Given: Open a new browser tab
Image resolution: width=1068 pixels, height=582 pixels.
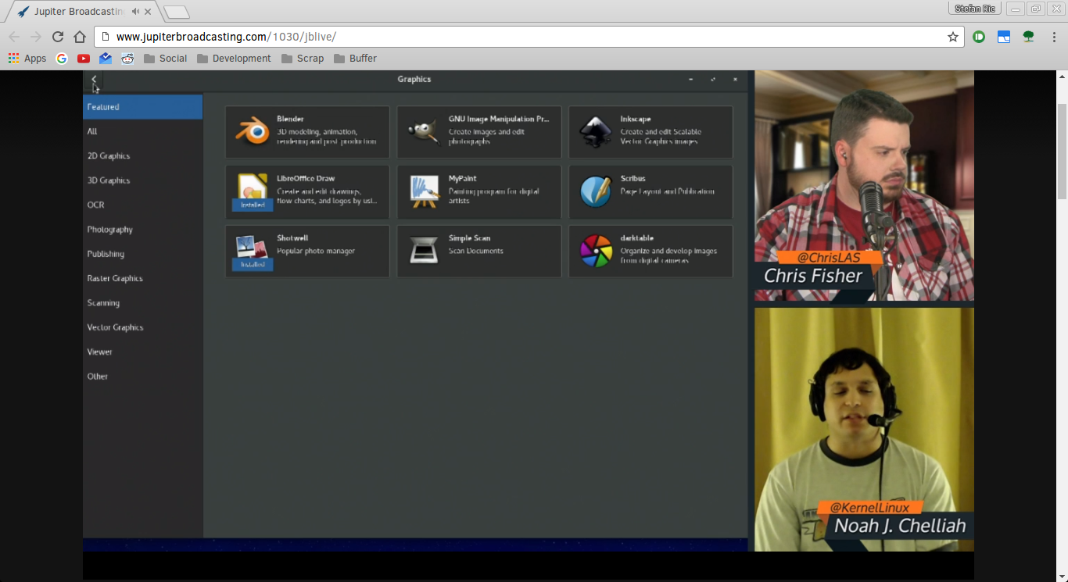Looking at the screenshot, I should tap(177, 12).
